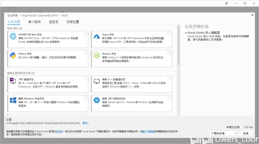Viewport: 259px width, 144px height.
Task: Click the 使用 .NET 的移动开发 title
Action: coord(114,99)
